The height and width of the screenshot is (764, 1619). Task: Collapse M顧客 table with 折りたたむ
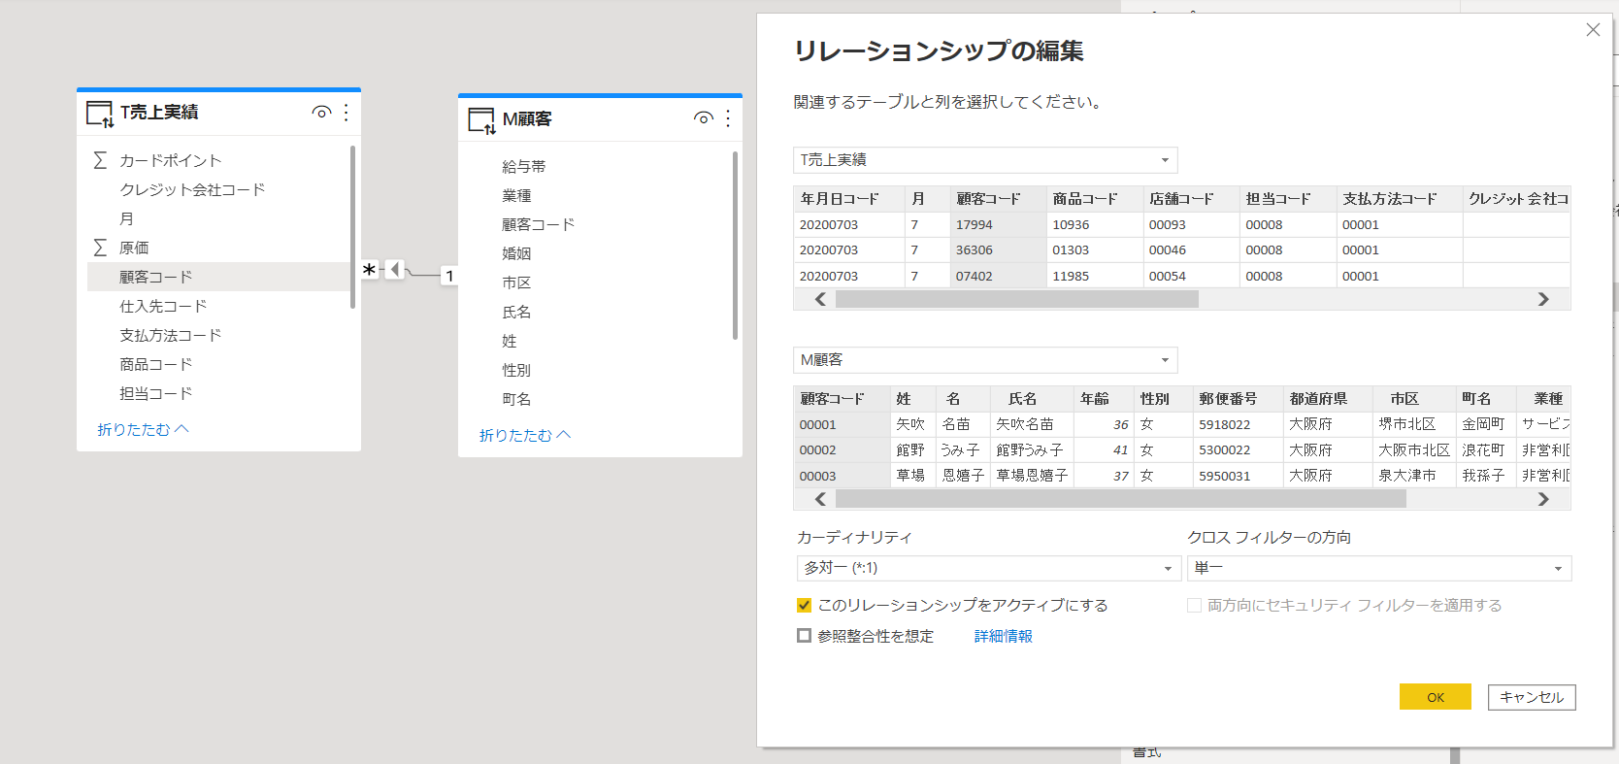tap(524, 435)
